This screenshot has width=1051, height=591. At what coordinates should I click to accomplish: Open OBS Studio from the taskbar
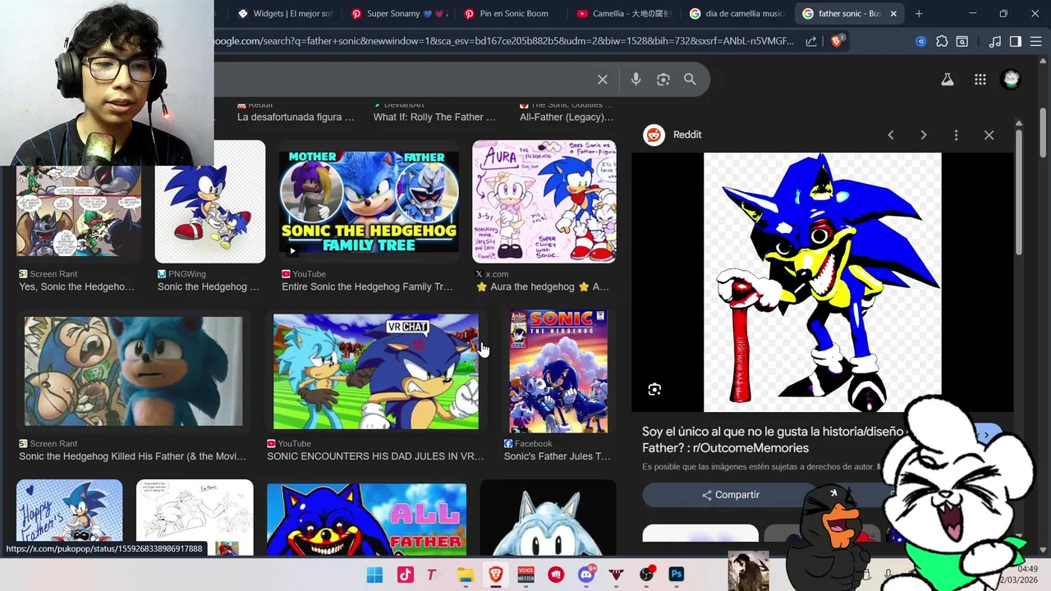(647, 575)
